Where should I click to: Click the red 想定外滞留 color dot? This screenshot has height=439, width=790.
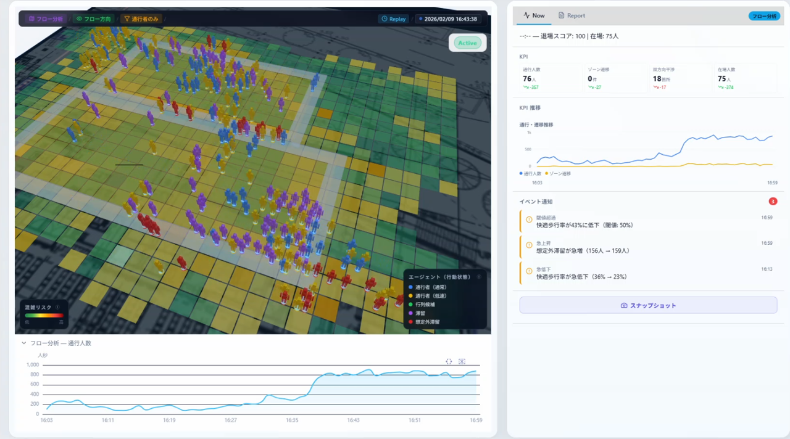coord(410,322)
